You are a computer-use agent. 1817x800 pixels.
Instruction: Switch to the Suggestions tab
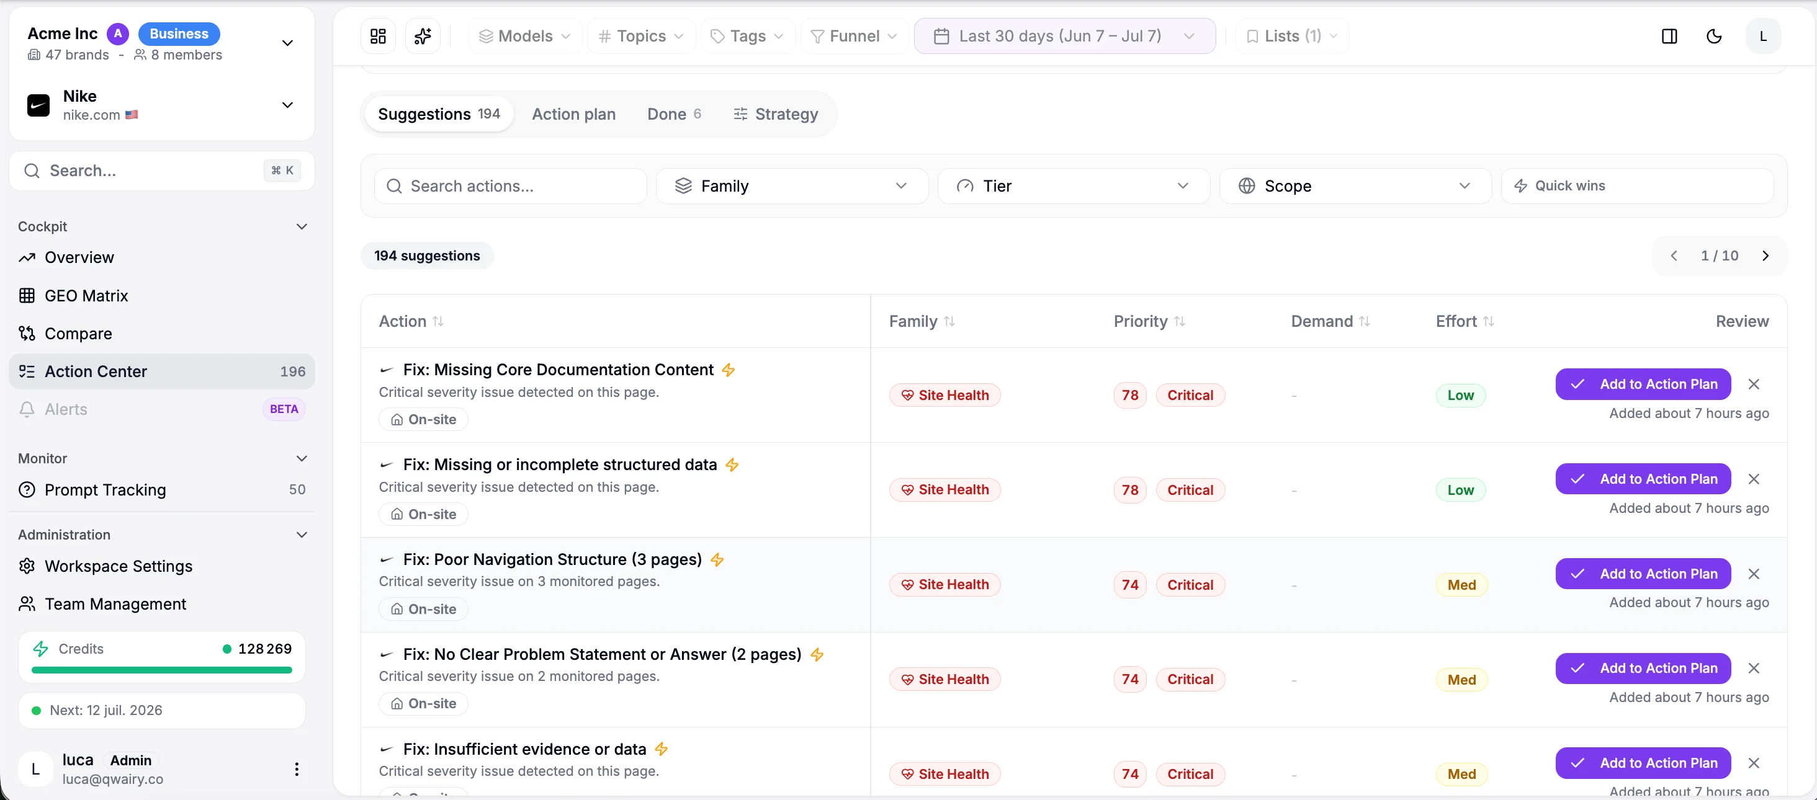(x=439, y=114)
